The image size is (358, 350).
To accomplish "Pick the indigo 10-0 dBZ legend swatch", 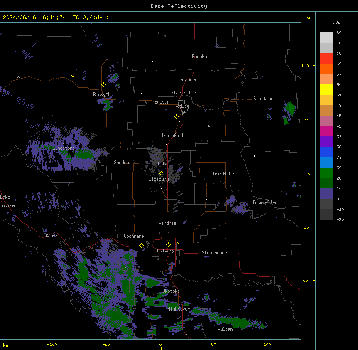I will pyautogui.click(x=326, y=194).
